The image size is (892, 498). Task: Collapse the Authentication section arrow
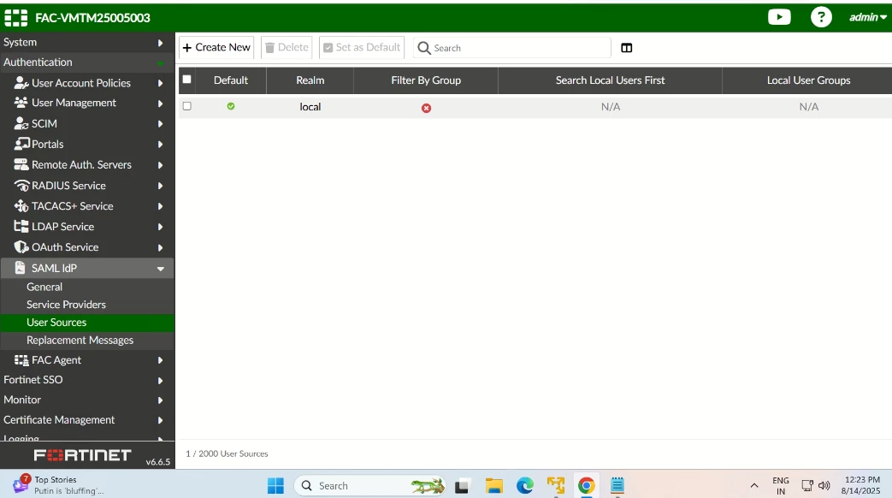(161, 62)
